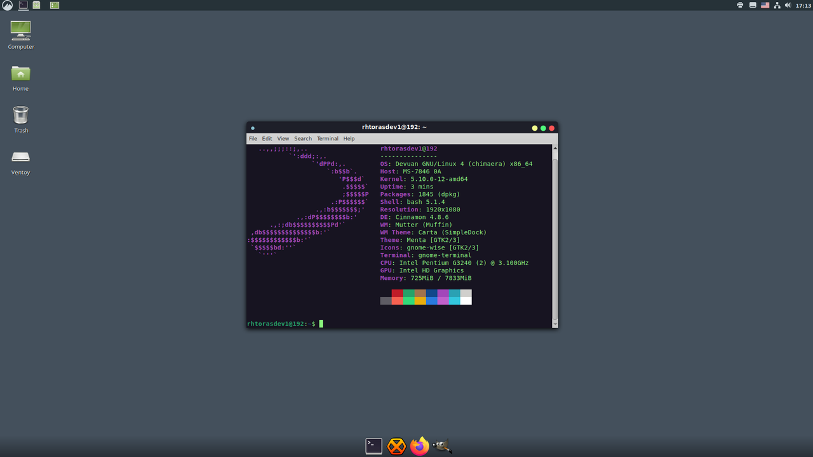Launch Firefox from the bottom dock

[419, 446]
